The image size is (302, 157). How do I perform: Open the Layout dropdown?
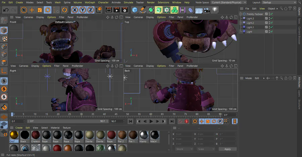(x=279, y=2)
